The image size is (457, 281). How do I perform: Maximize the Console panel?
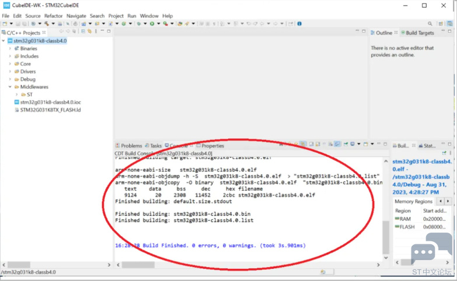click(385, 144)
